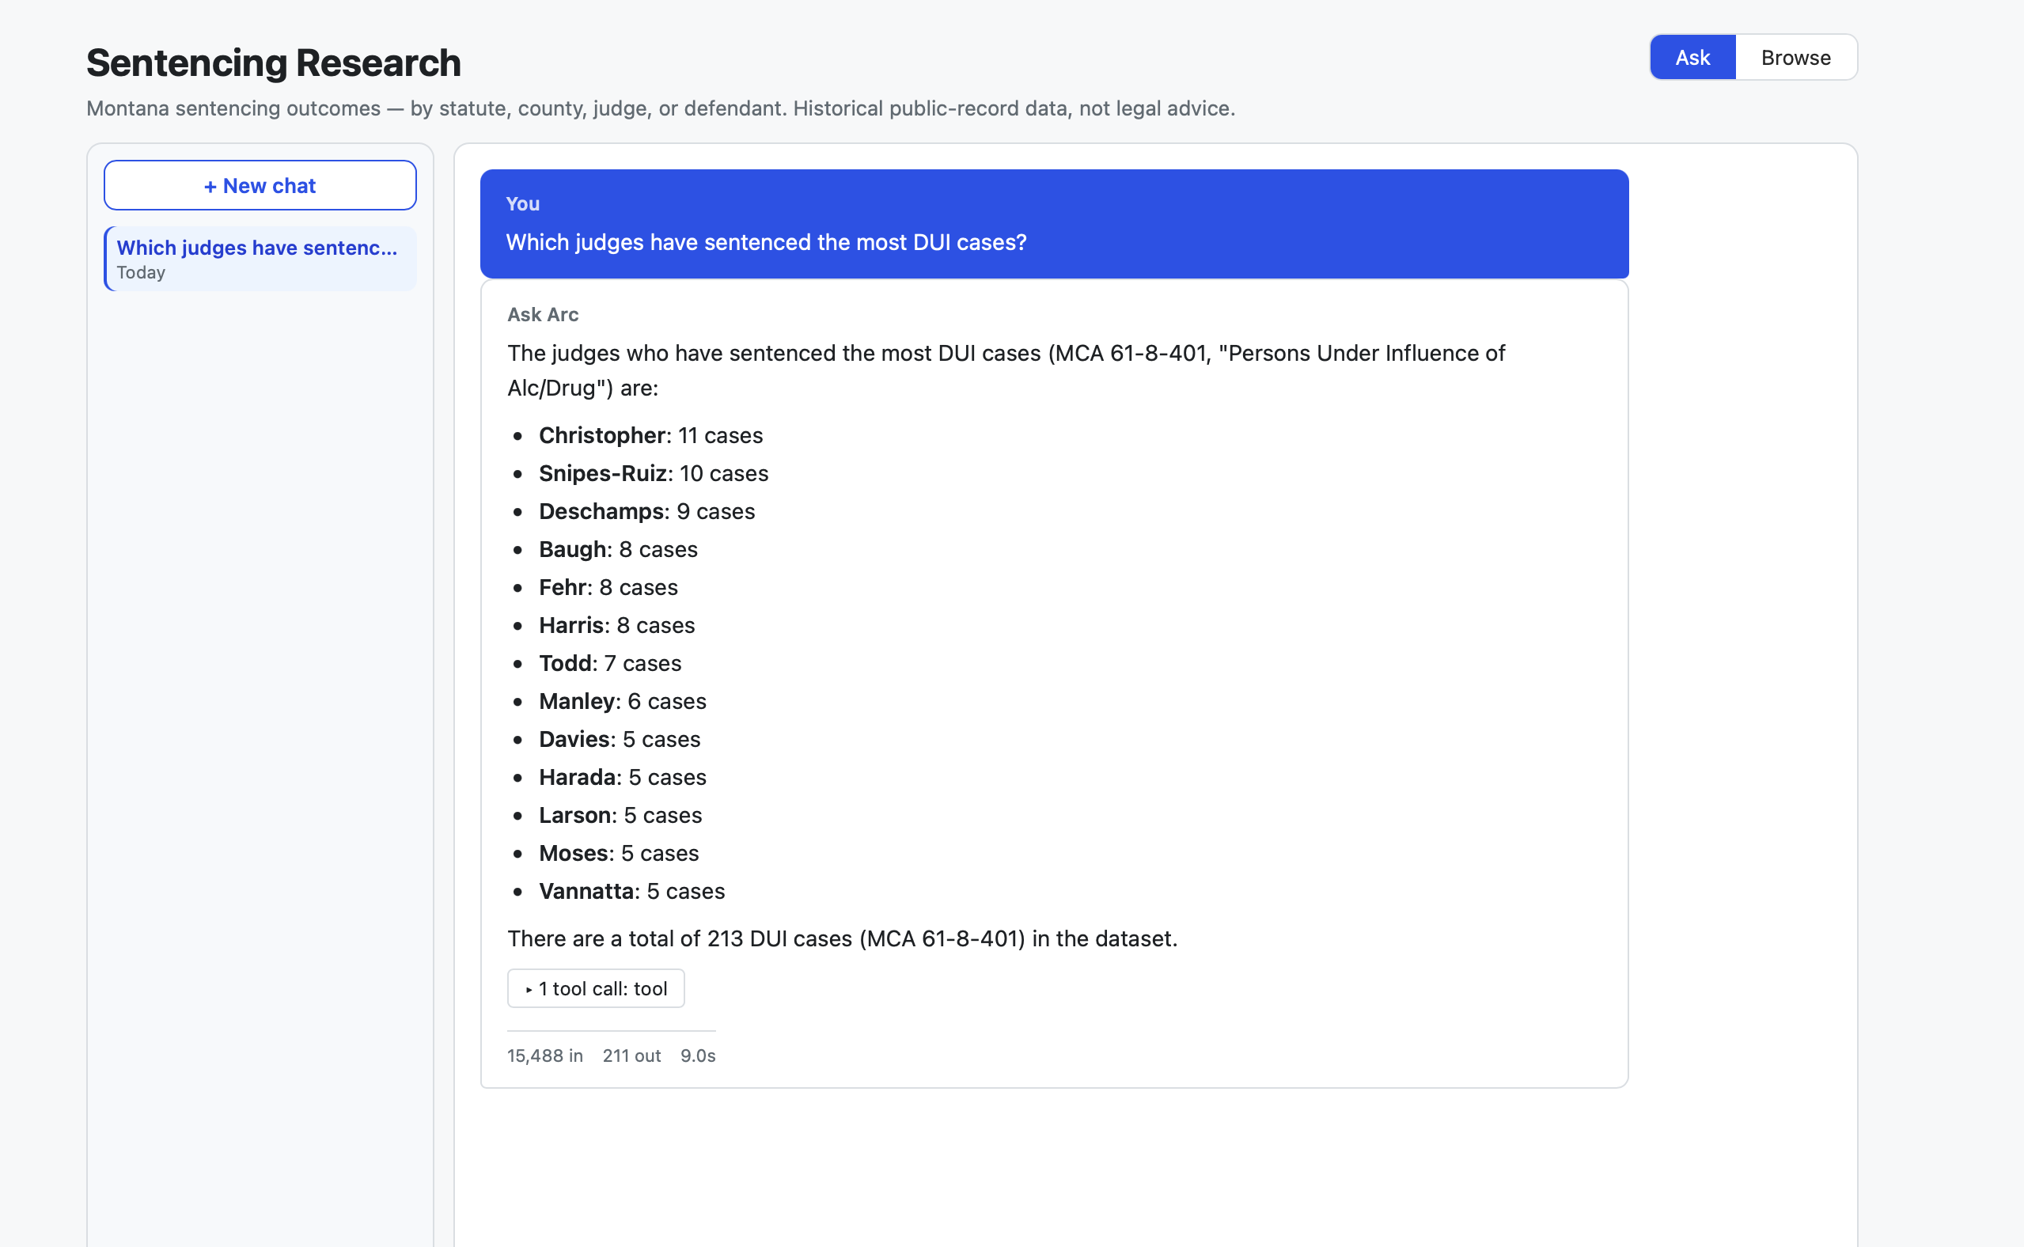Click the 'Today' date under chat entry
Image resolution: width=2024 pixels, height=1247 pixels.
click(141, 273)
